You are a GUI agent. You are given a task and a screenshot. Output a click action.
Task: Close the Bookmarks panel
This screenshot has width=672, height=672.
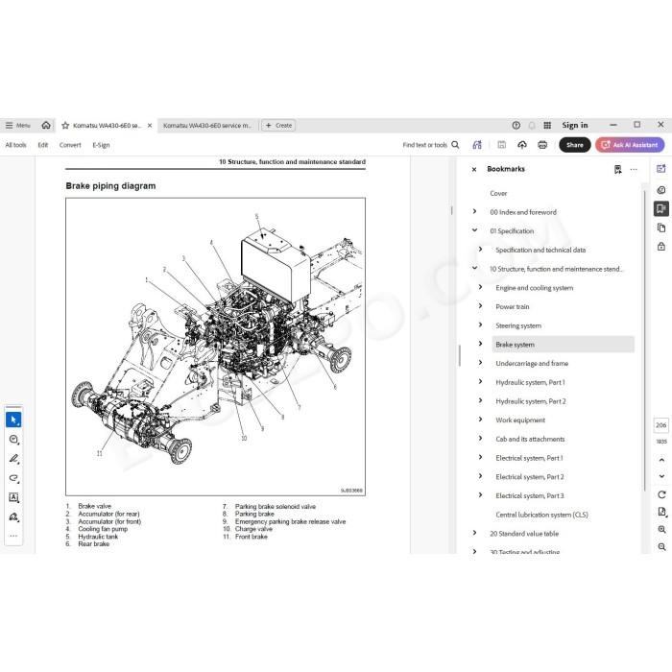click(x=474, y=169)
